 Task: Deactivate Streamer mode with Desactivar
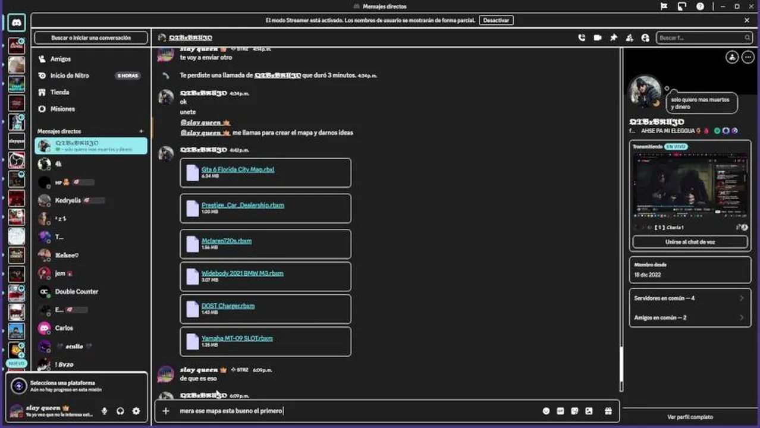(x=496, y=20)
